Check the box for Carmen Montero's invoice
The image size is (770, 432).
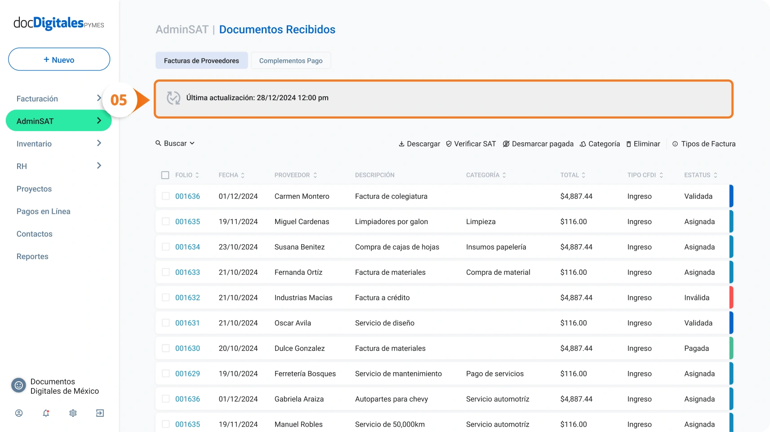pyautogui.click(x=165, y=196)
